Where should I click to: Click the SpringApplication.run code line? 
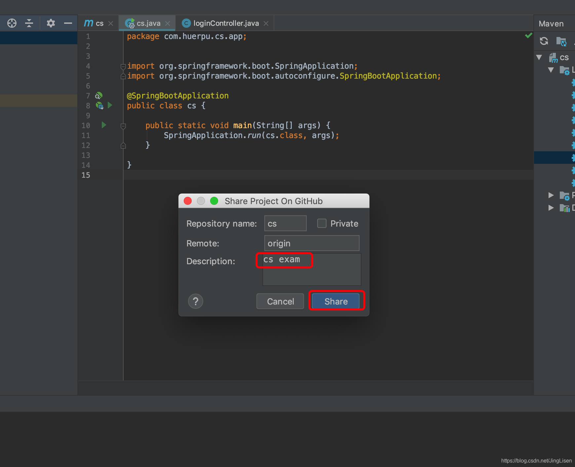(x=251, y=135)
